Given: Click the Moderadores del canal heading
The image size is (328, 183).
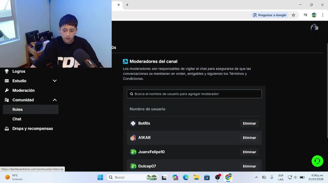Looking at the screenshot, I should (x=154, y=62).
